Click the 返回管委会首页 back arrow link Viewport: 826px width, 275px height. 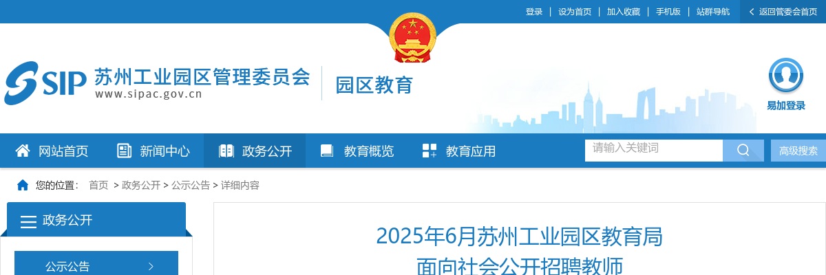coord(783,12)
